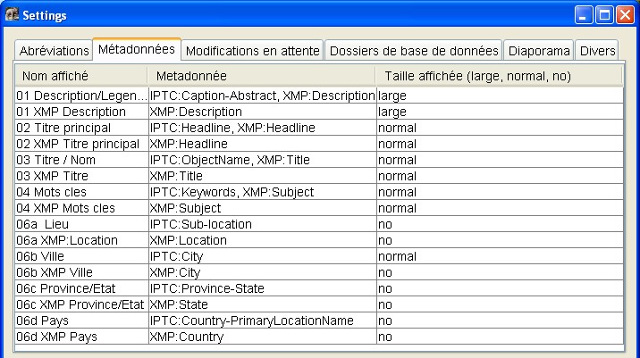Select the 06a Lieu cell

click(81, 224)
